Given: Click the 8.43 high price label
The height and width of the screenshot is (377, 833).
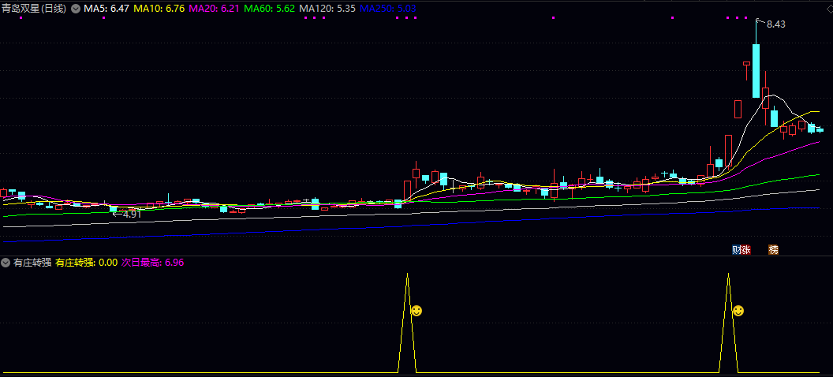Looking at the screenshot, I should click(x=775, y=24).
